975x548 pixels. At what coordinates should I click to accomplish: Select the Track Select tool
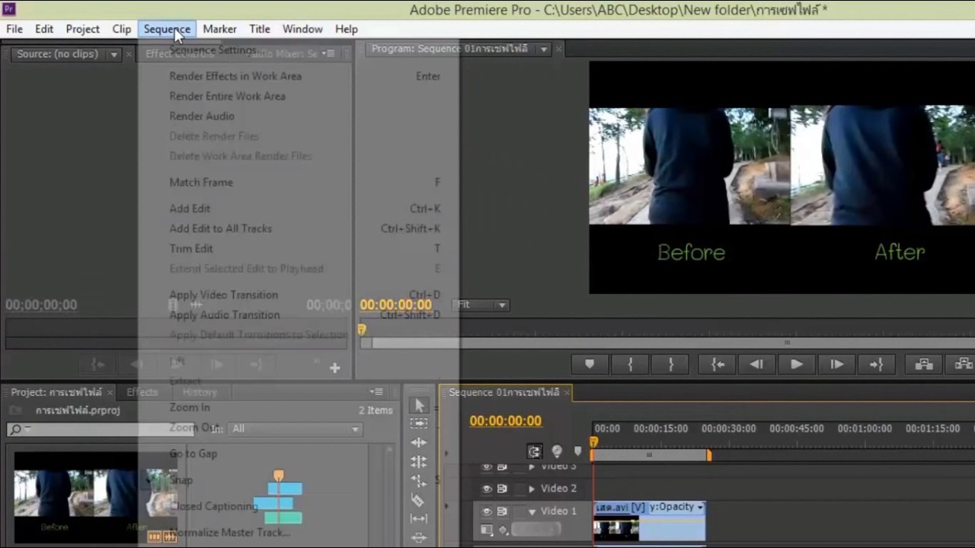pos(419,423)
